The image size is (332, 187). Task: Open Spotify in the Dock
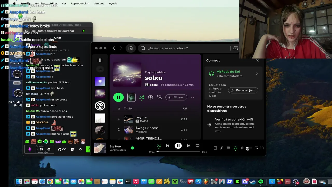[x=261, y=182]
